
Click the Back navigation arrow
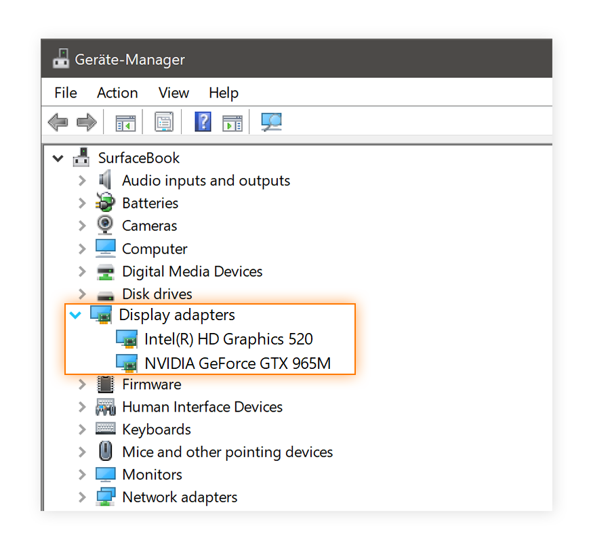tap(58, 122)
